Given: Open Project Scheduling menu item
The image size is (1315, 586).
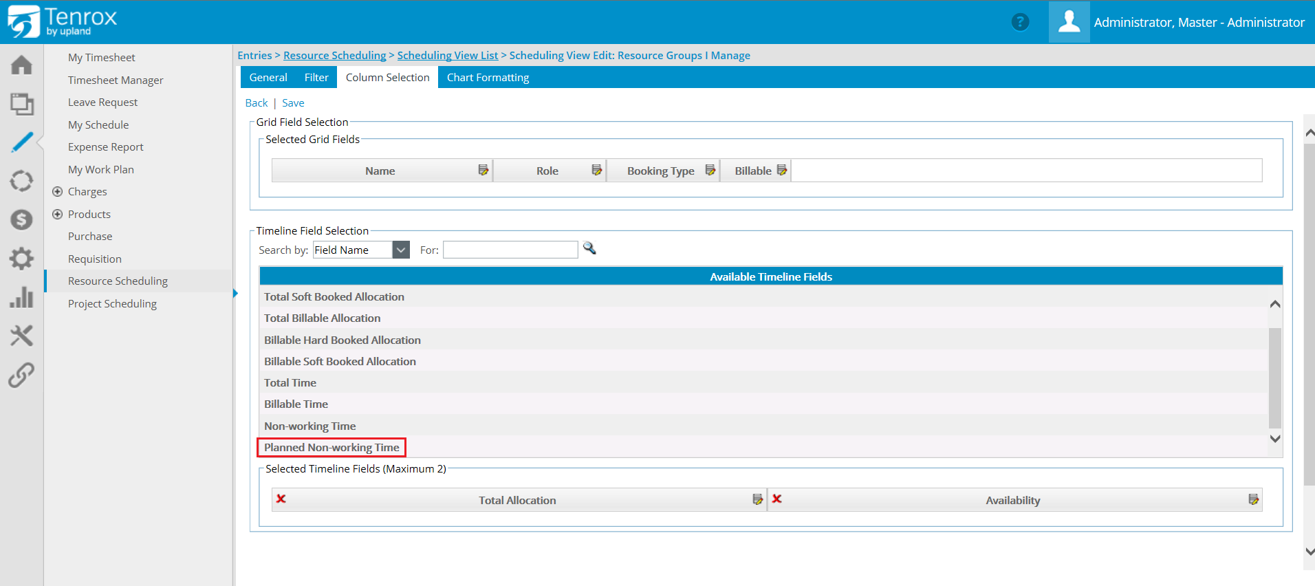Looking at the screenshot, I should [x=112, y=303].
